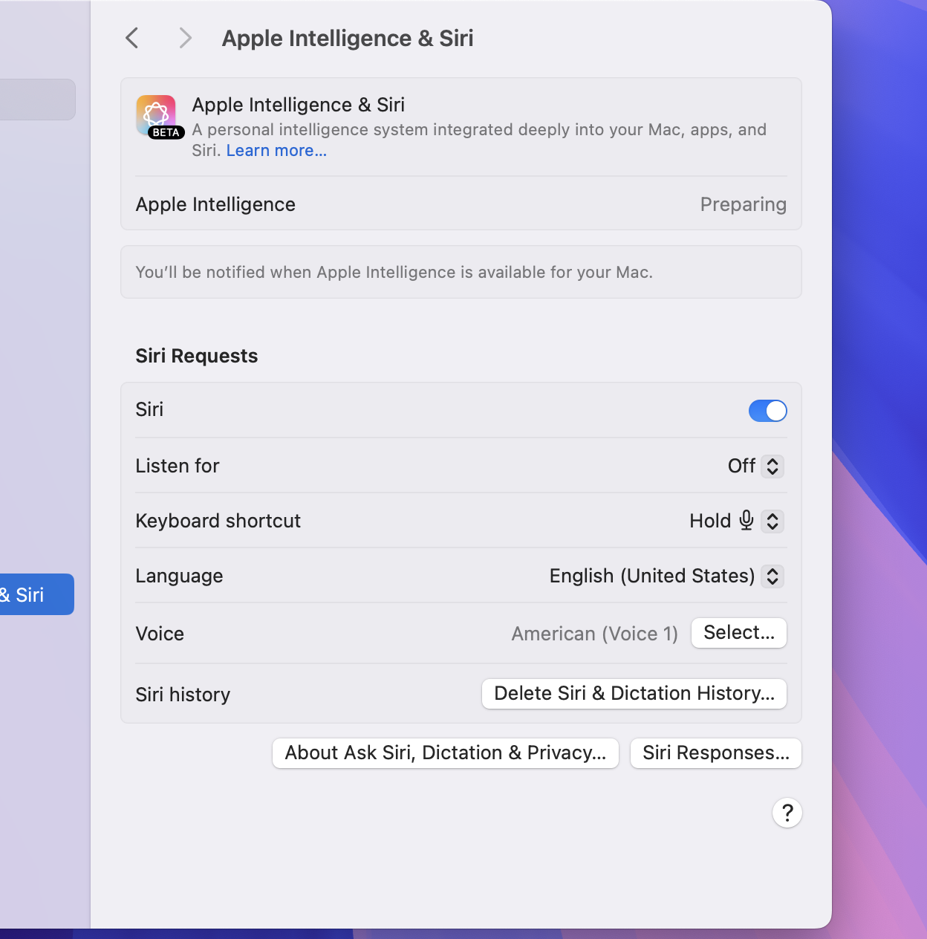Click the Apple Intelligence Preparing row
The width and height of the screenshot is (927, 939).
tap(461, 204)
